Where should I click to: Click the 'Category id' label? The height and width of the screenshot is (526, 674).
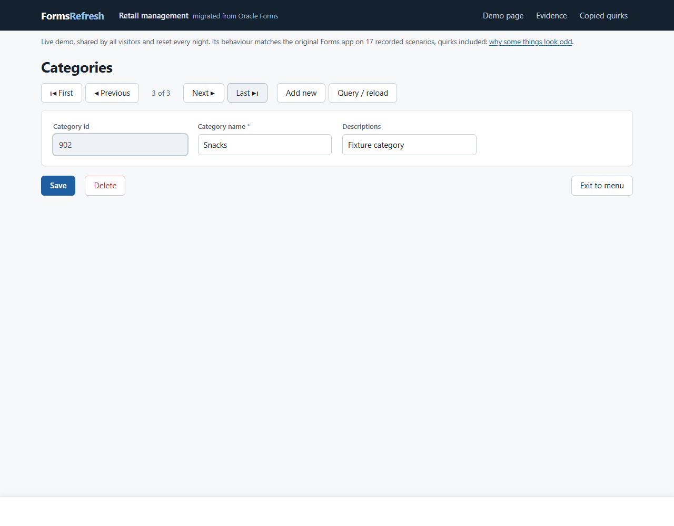tap(71, 127)
